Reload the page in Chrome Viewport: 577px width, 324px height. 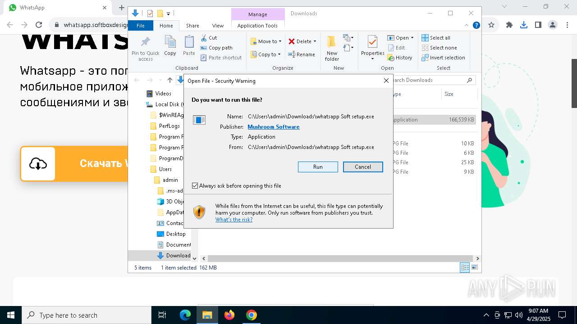click(39, 25)
